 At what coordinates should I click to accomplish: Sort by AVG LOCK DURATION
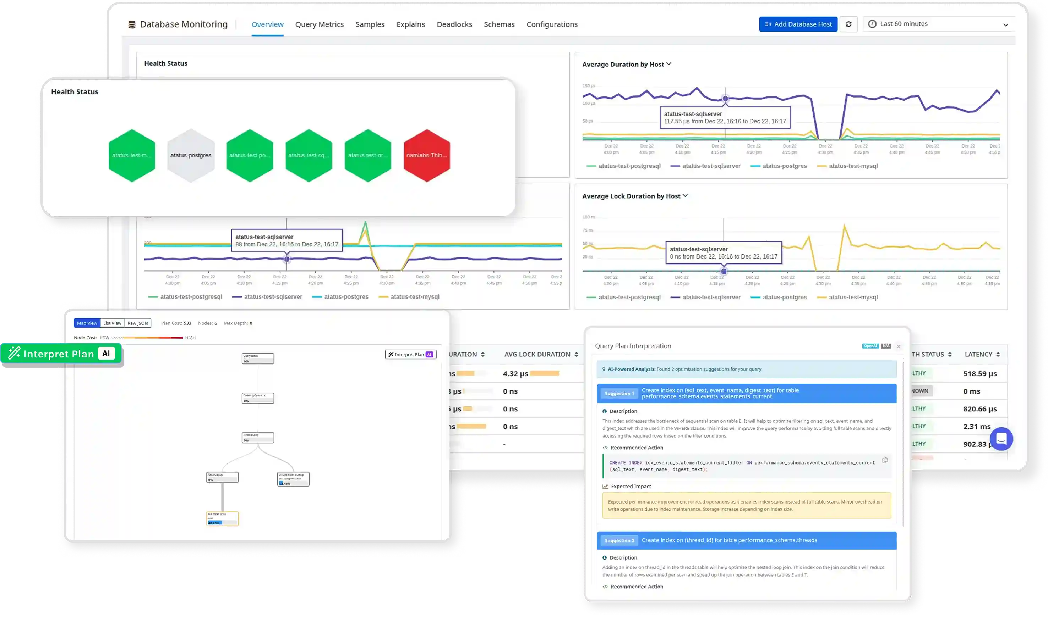pos(577,354)
